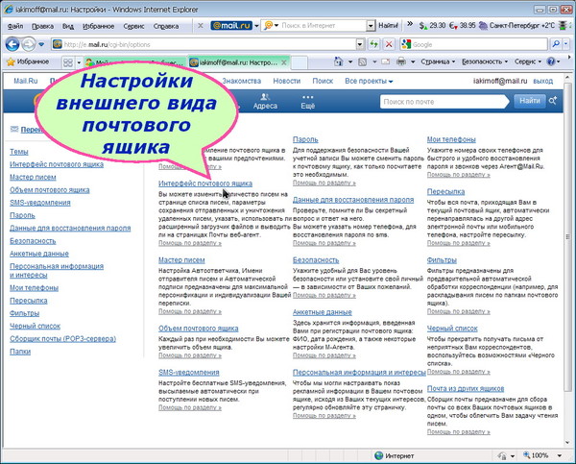This screenshot has height=464, width=576.
Task: Open the search provider dropdown arrow
Action: coord(566,44)
